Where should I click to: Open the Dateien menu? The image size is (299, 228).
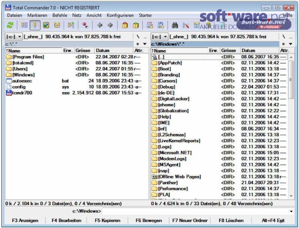pyautogui.click(x=15, y=15)
